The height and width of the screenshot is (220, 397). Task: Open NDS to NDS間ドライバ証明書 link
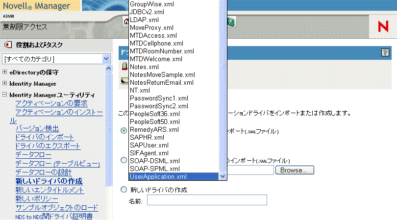tap(54, 217)
